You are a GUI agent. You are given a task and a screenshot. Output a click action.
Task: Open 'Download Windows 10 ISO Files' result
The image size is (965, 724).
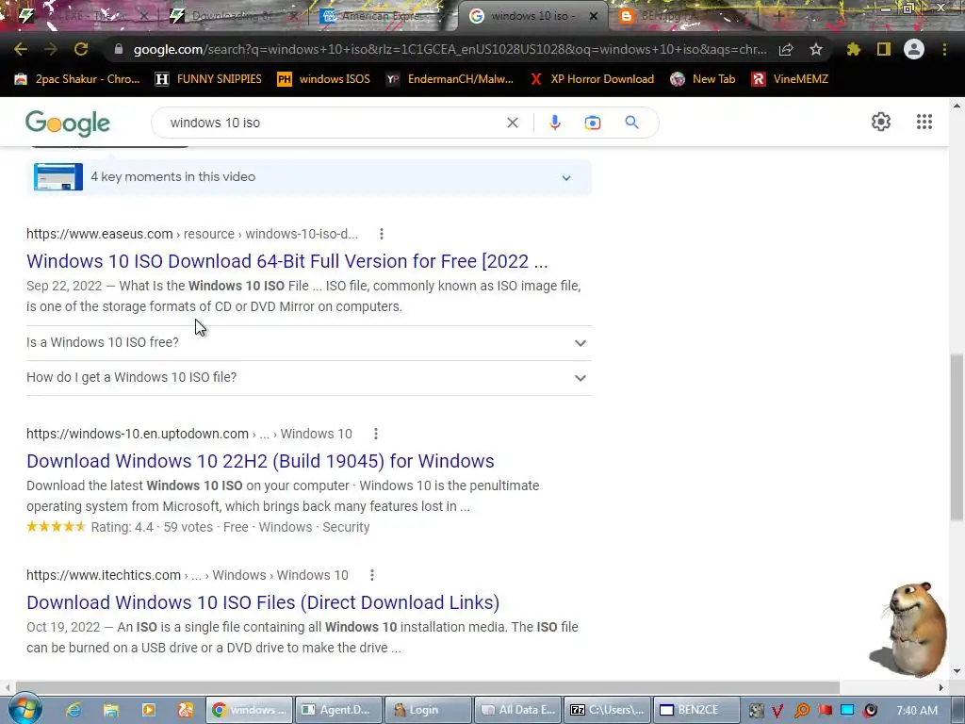coord(263,602)
